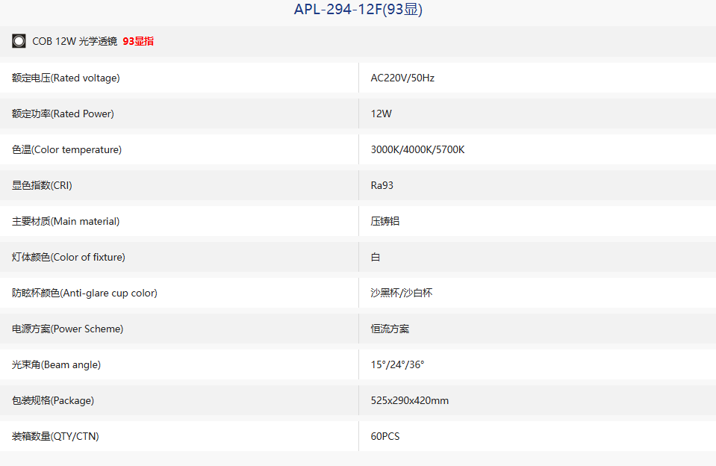The height and width of the screenshot is (466, 716).
Task: Select the COB 12W 光学透镜 text
Action: (75, 41)
